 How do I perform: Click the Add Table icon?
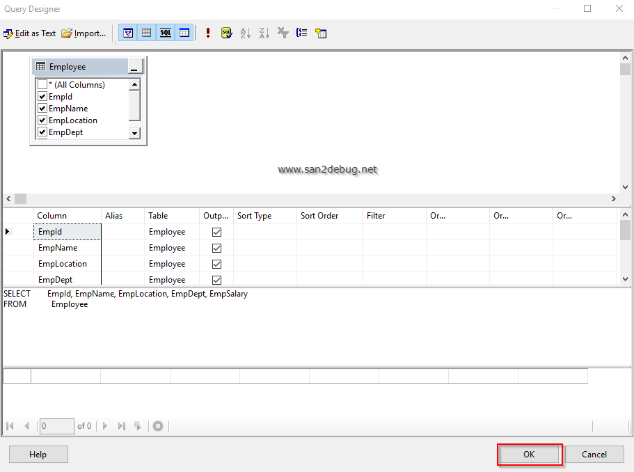[x=321, y=33]
